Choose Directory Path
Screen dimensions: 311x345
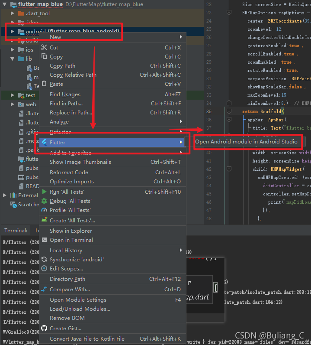(112, 279)
